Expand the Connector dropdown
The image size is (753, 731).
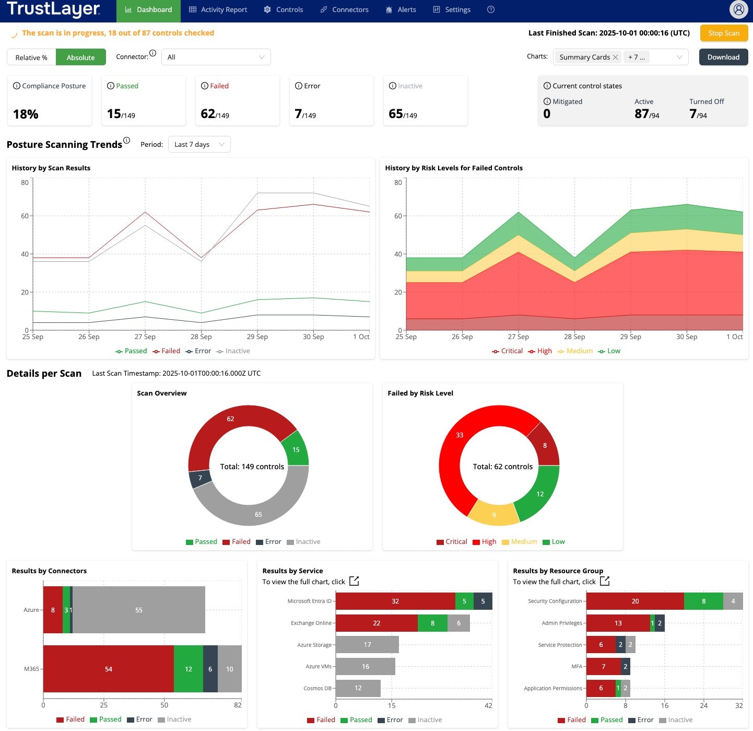(x=216, y=57)
